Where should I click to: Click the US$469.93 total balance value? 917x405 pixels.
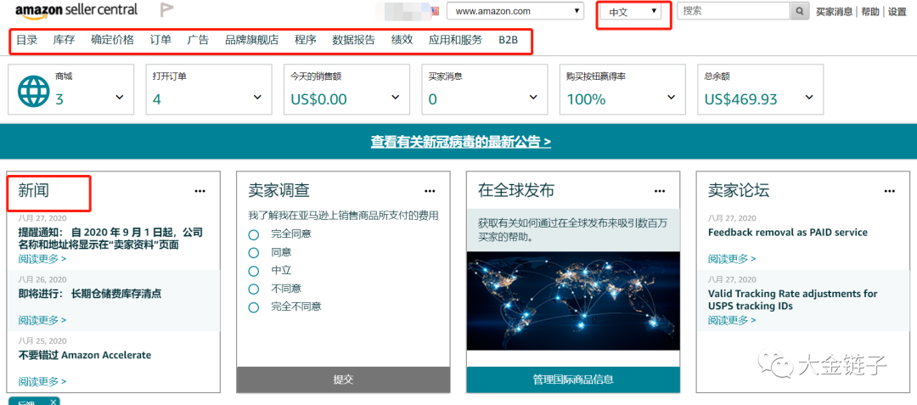point(741,99)
